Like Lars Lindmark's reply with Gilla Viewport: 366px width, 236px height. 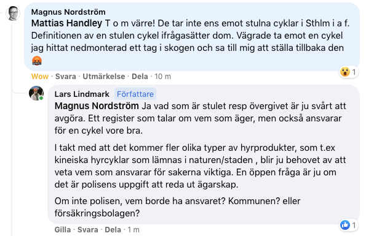pyautogui.click(x=63, y=230)
